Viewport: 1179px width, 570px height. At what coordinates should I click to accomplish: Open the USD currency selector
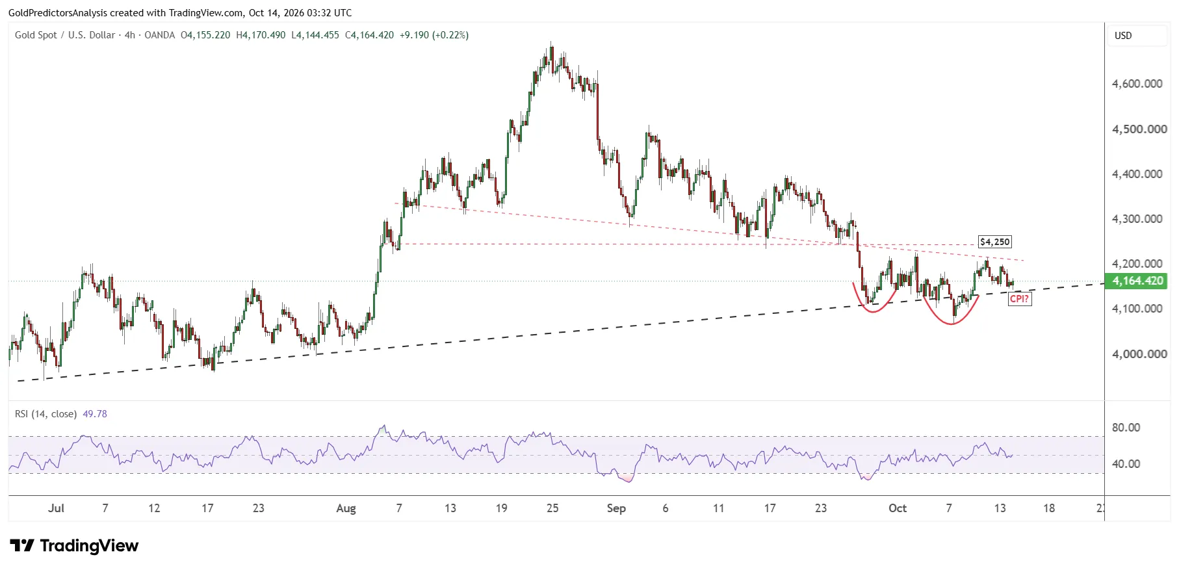(x=1123, y=36)
